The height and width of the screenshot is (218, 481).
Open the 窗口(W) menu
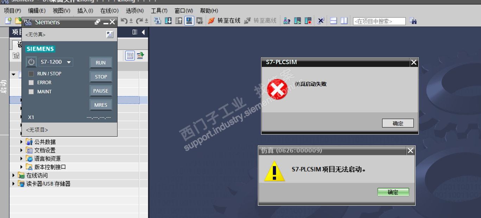coord(184,11)
